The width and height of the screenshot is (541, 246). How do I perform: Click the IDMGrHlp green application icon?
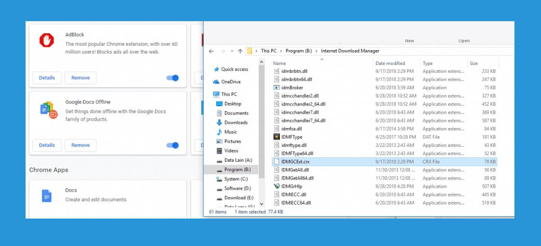coord(277,186)
